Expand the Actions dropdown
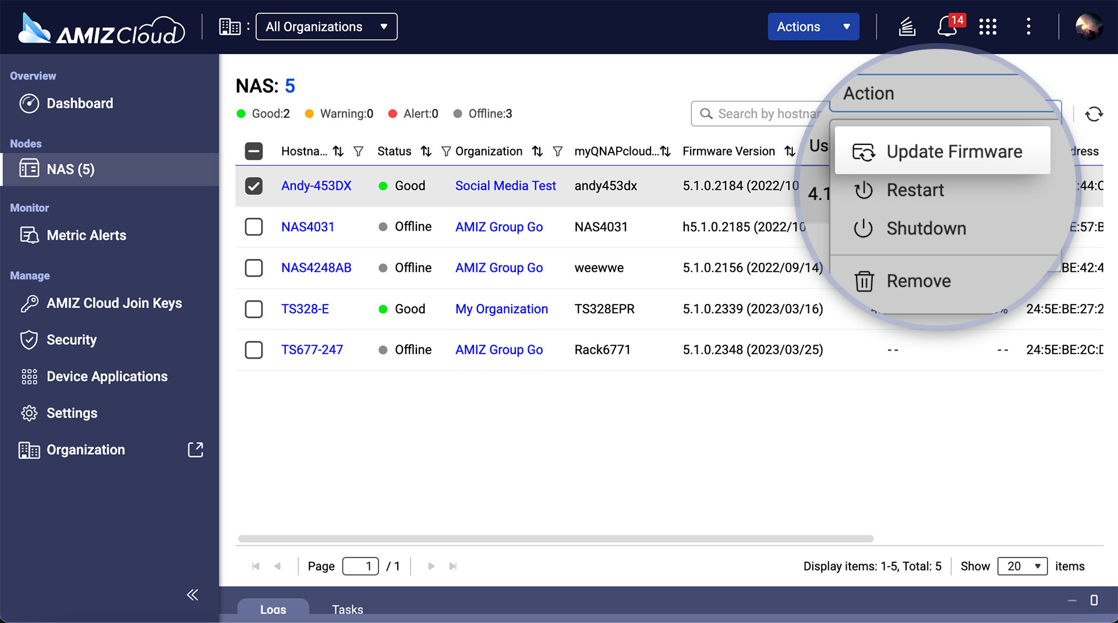1118x623 pixels. click(x=813, y=26)
